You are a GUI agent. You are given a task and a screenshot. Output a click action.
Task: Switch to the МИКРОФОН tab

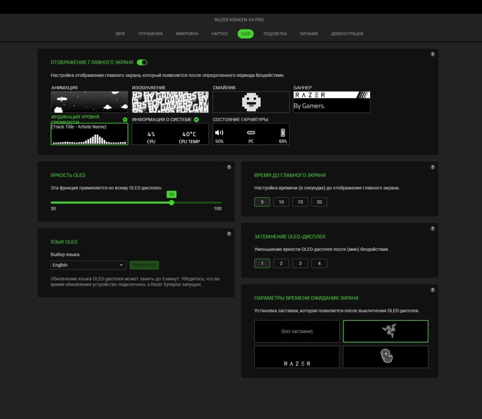click(187, 34)
